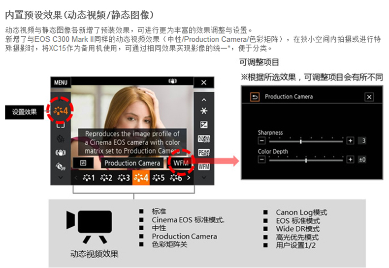Image resolution: width=389 pixels, height=268 pixels.
Task: Toggle the zebra pattern OFF icon
Action: [204, 139]
